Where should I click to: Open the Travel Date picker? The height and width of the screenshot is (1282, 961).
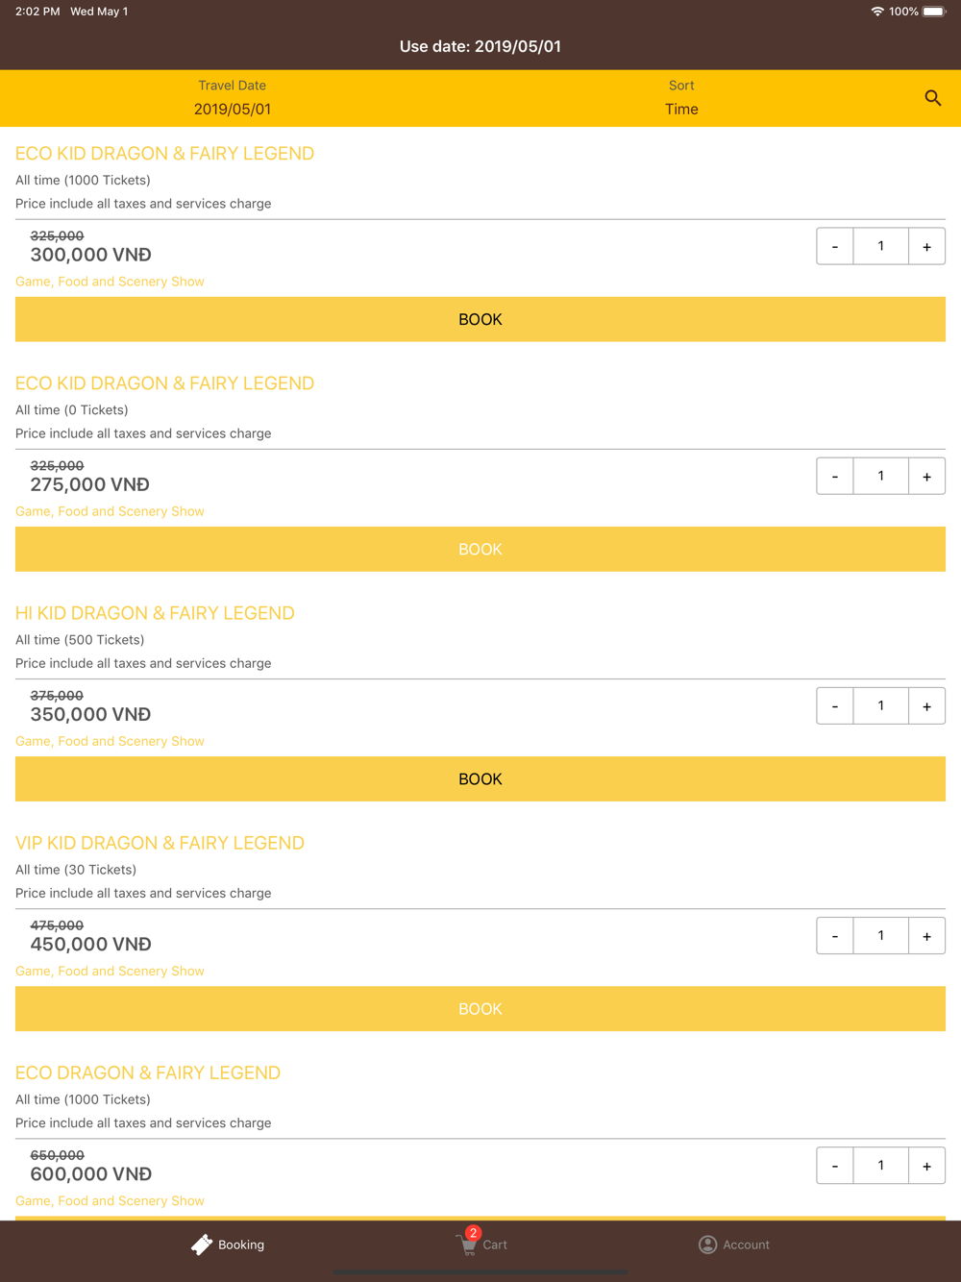click(233, 98)
